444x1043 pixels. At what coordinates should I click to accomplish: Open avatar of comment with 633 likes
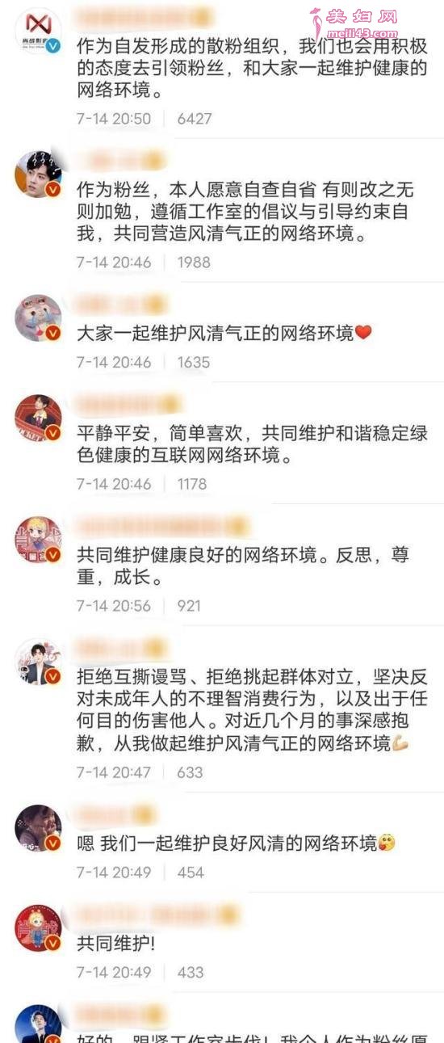click(38, 662)
